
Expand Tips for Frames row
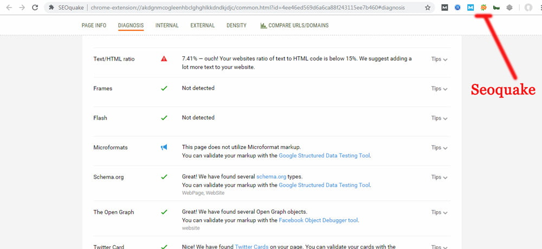tap(440, 88)
